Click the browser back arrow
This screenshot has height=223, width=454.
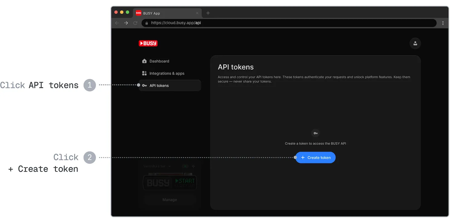[x=117, y=23]
